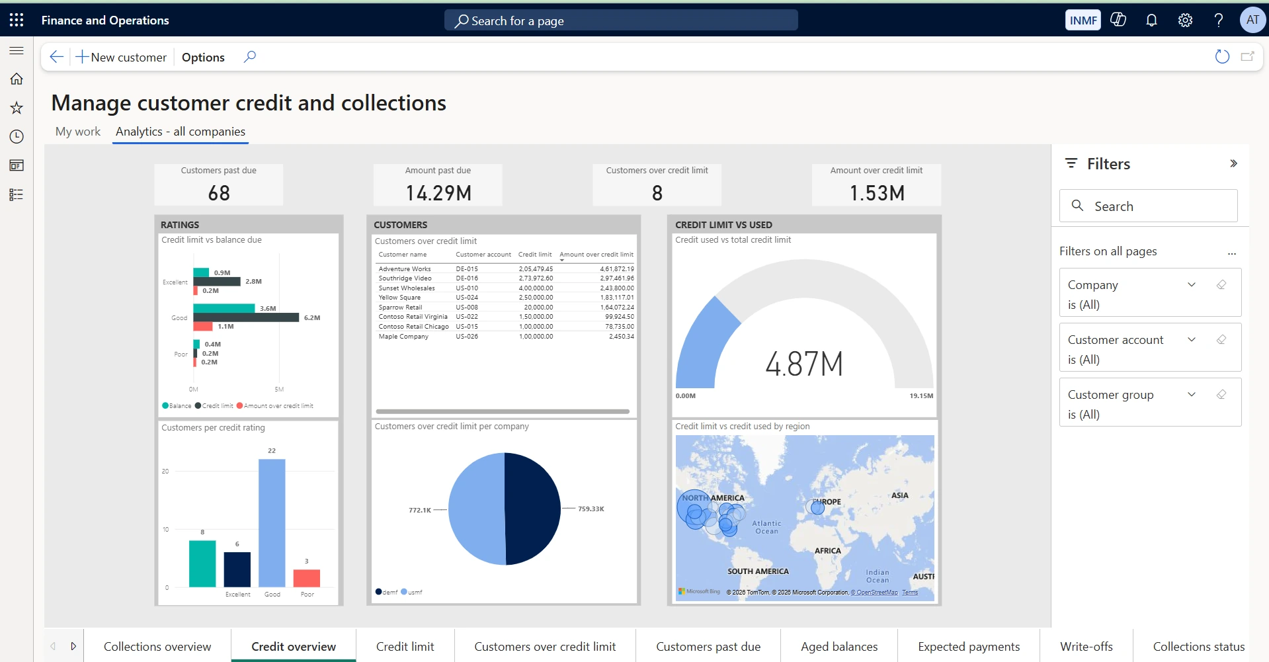Open the map Terms link
Viewport: 1269px width, 662px height.
pos(910,593)
